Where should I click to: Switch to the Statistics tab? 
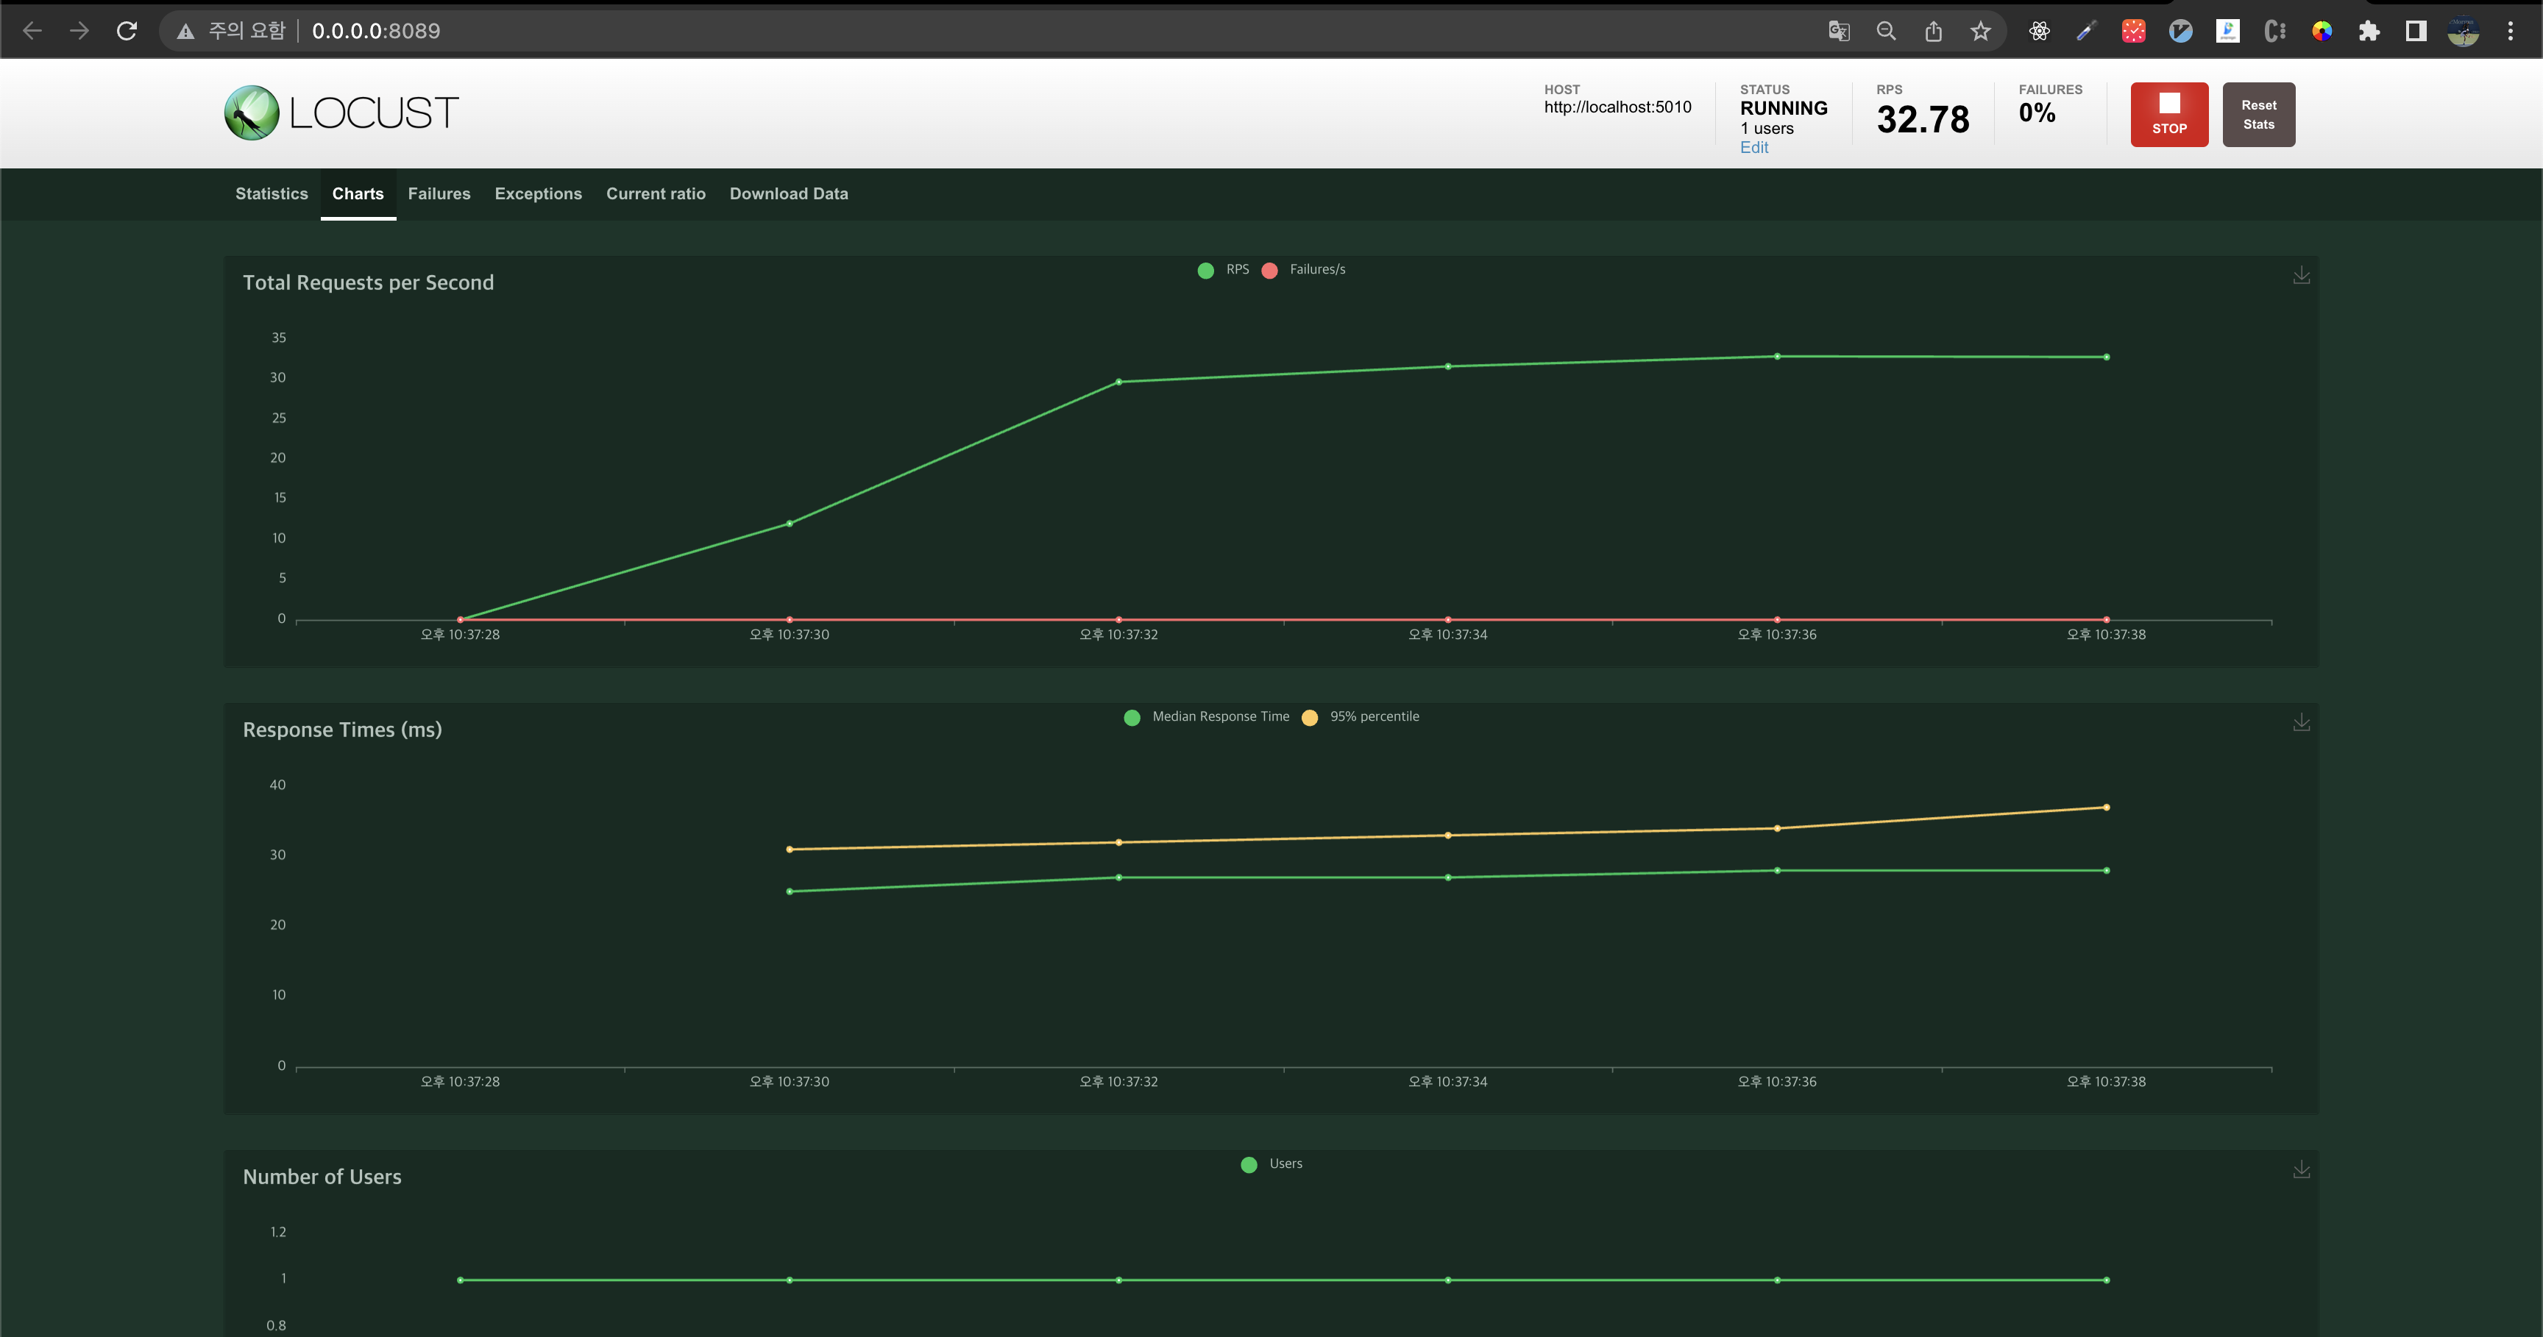point(272,193)
